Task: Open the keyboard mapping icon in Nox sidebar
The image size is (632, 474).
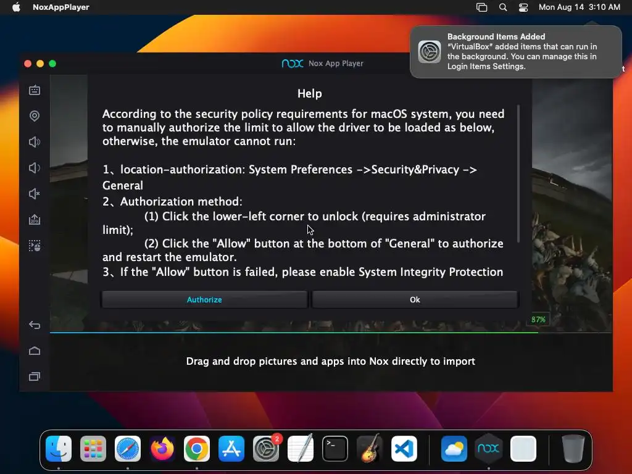Action: [x=35, y=90]
